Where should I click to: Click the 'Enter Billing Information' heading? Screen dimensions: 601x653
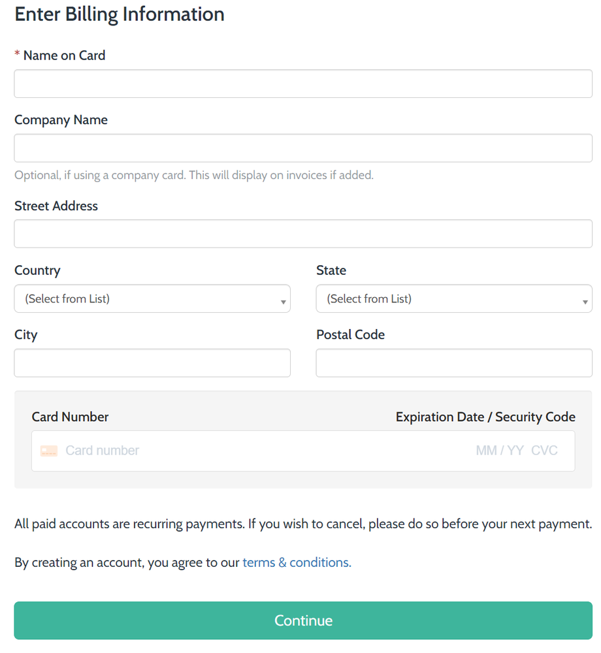pos(120,14)
